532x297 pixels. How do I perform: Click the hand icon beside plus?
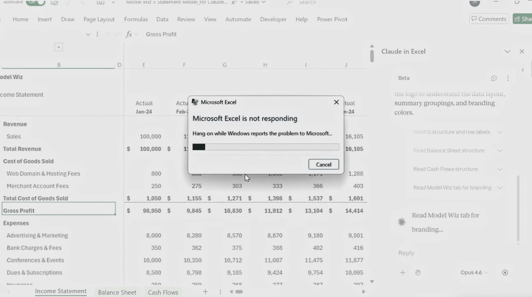coord(418,273)
